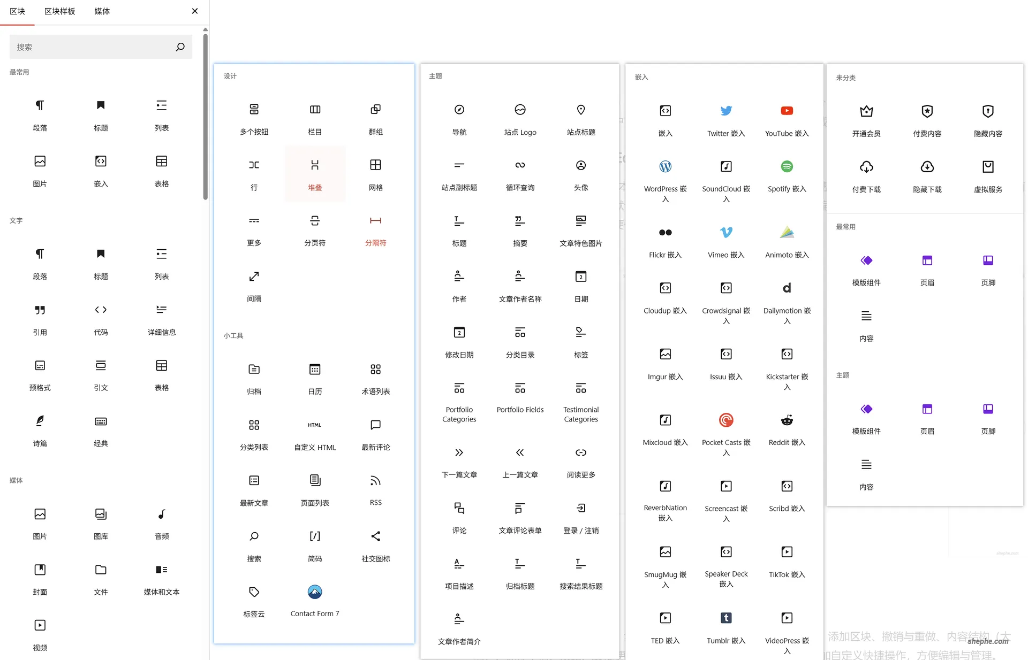The width and height of the screenshot is (1028, 660).
Task: Add the 媒体和文本 block
Action: pyautogui.click(x=161, y=570)
